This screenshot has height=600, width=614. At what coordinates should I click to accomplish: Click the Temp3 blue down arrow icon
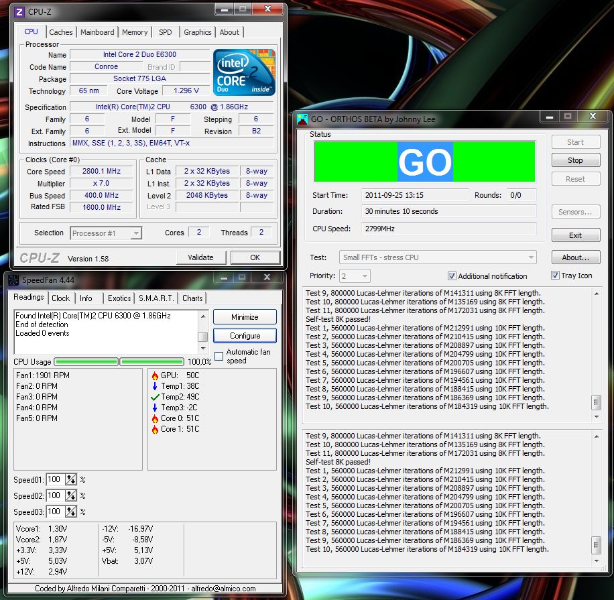pos(155,408)
